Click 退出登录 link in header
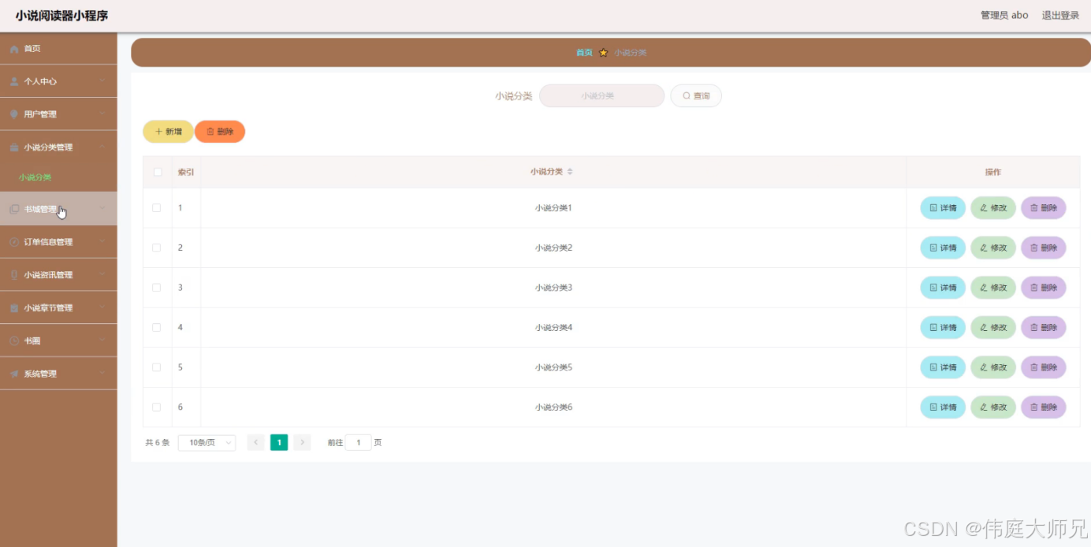The height and width of the screenshot is (547, 1091). pos(1060,15)
